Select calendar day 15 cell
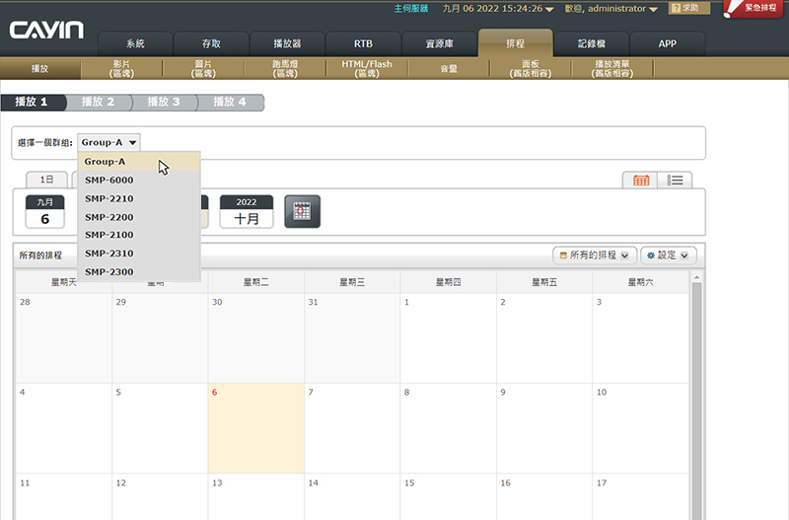 tap(448, 497)
